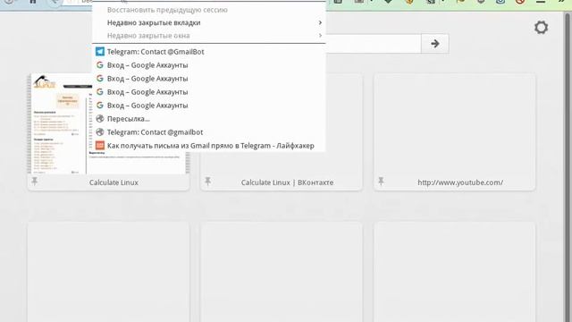This screenshot has width=572, height=322.
Task: Click the search go arrow button
Action: [435, 44]
